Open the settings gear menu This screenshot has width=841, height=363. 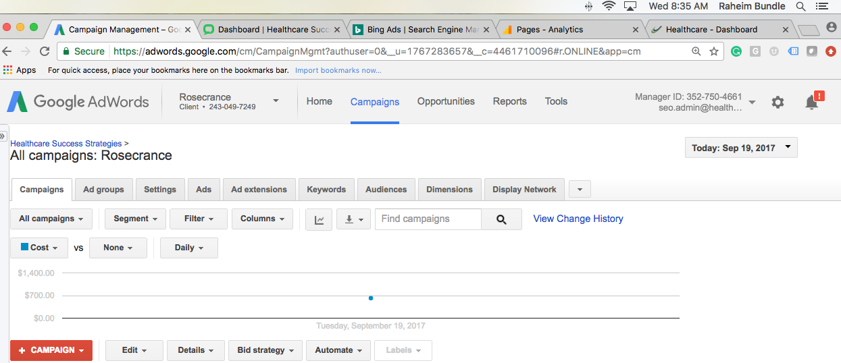778,102
